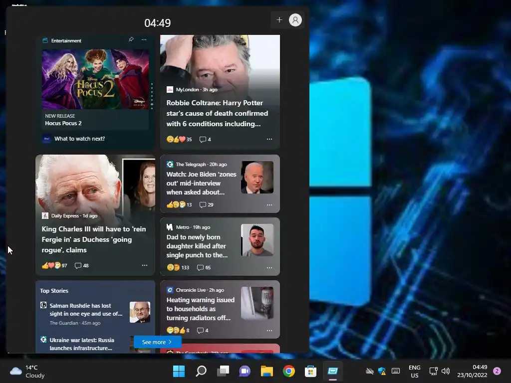Open Ukraine war latest top story

pyautogui.click(x=82, y=344)
